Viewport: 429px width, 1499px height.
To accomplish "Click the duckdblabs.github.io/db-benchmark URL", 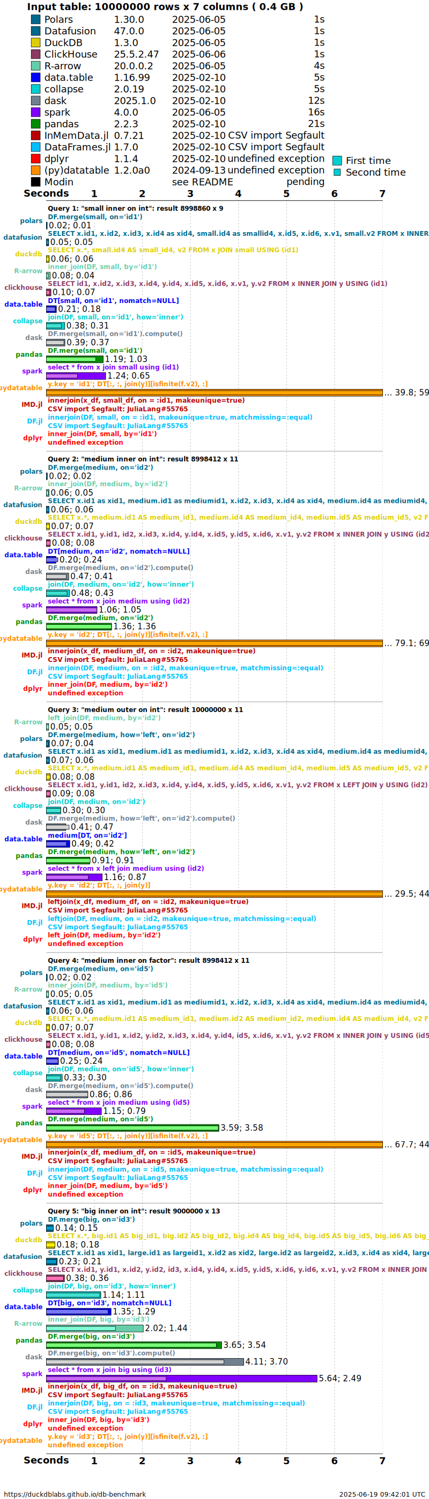I will click(x=75, y=1494).
